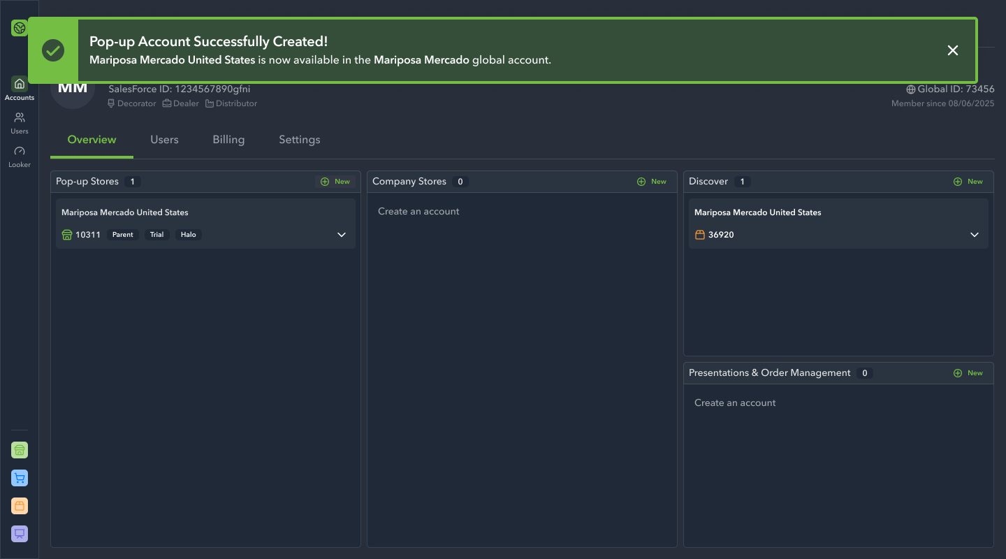Click the Pop-up Stores panel heading
Image resolution: width=1006 pixels, height=559 pixels.
tap(87, 182)
